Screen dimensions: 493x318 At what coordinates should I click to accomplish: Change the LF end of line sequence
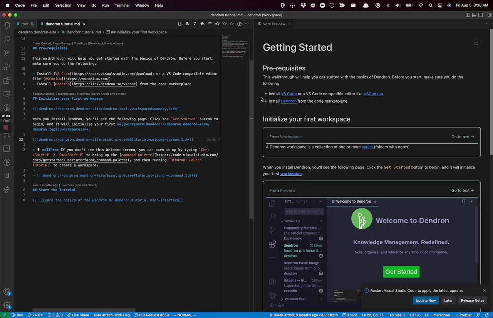tap(427, 315)
